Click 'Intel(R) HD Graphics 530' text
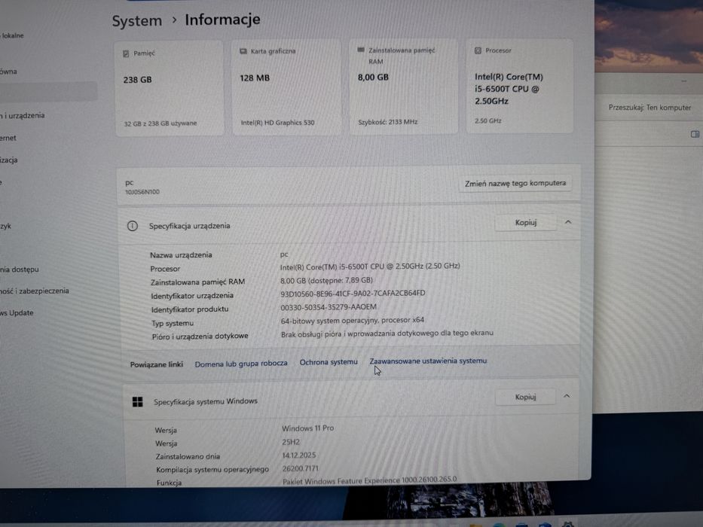Screen dimensions: 703x527 click(277, 123)
